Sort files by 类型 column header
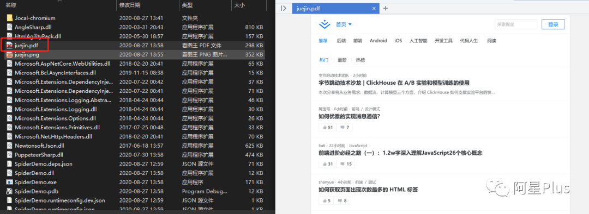This screenshot has width=589, height=214. click(x=188, y=5)
